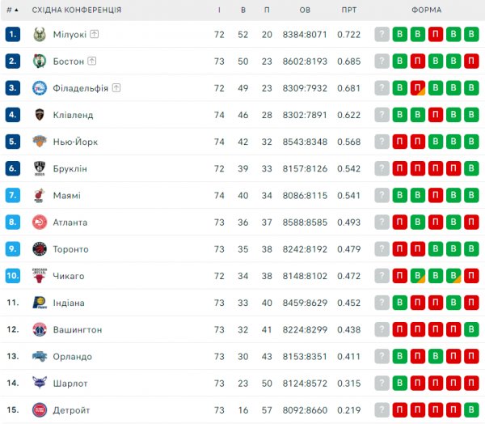Sort standings by В wins column header

[x=243, y=10]
